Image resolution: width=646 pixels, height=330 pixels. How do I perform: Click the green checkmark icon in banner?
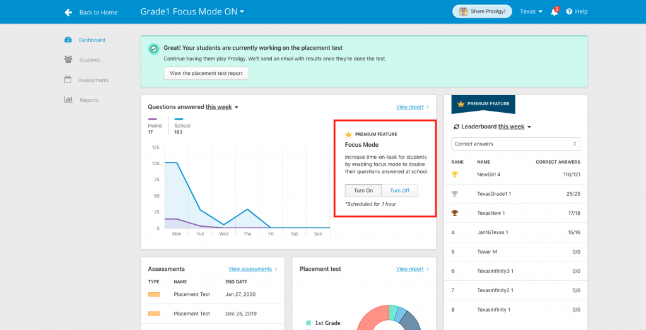pyautogui.click(x=154, y=49)
